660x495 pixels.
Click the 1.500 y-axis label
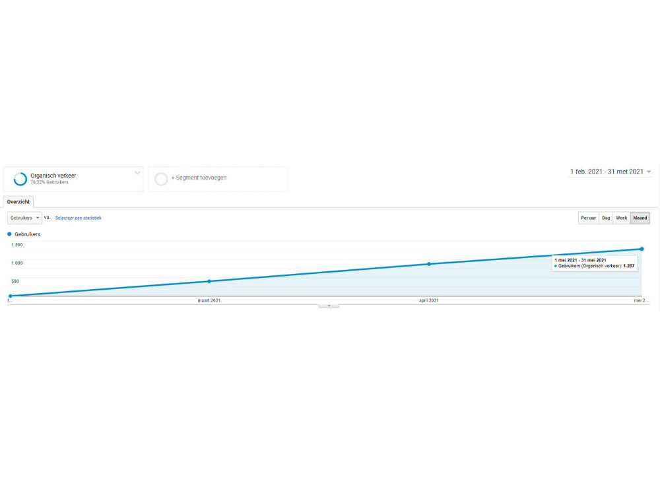[17, 245]
